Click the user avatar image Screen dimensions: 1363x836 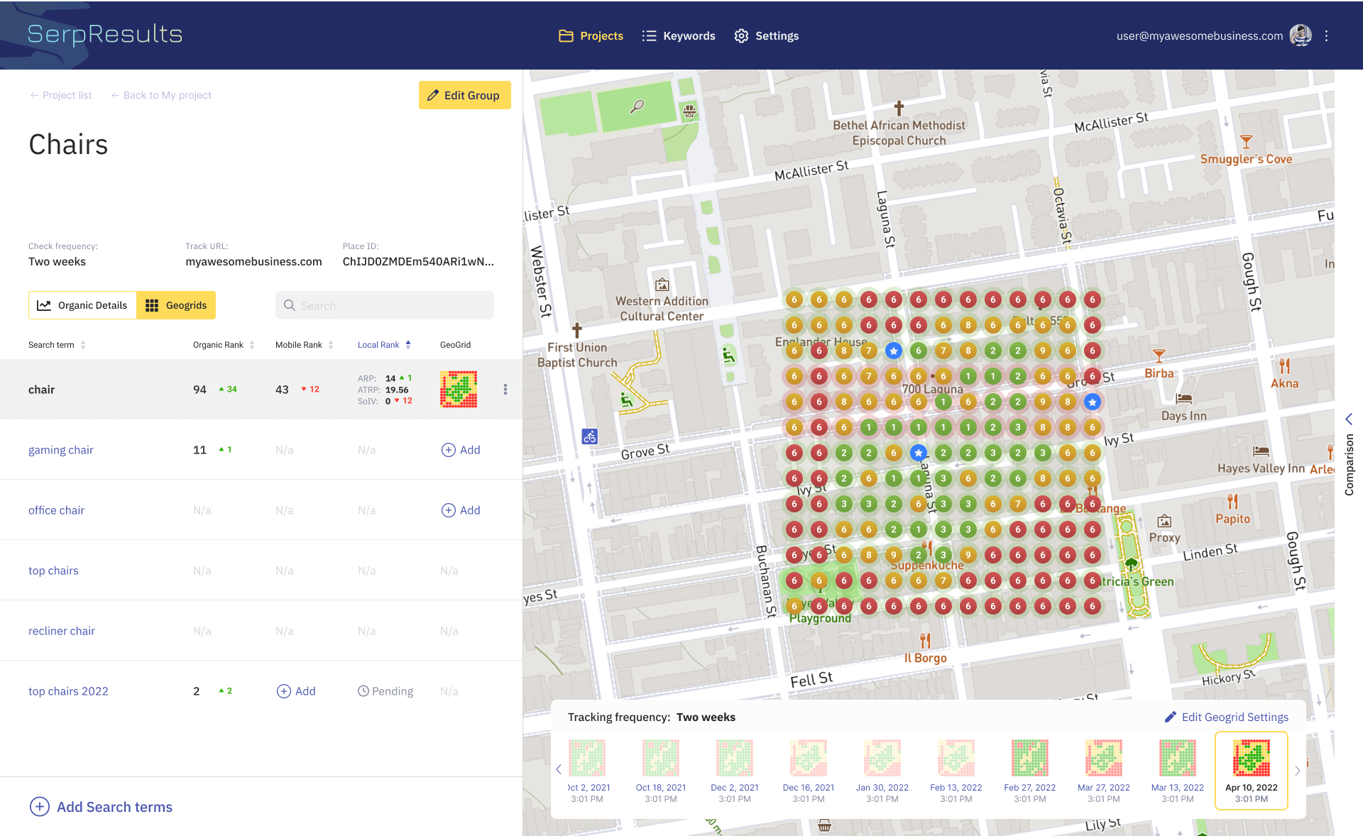1301,35
